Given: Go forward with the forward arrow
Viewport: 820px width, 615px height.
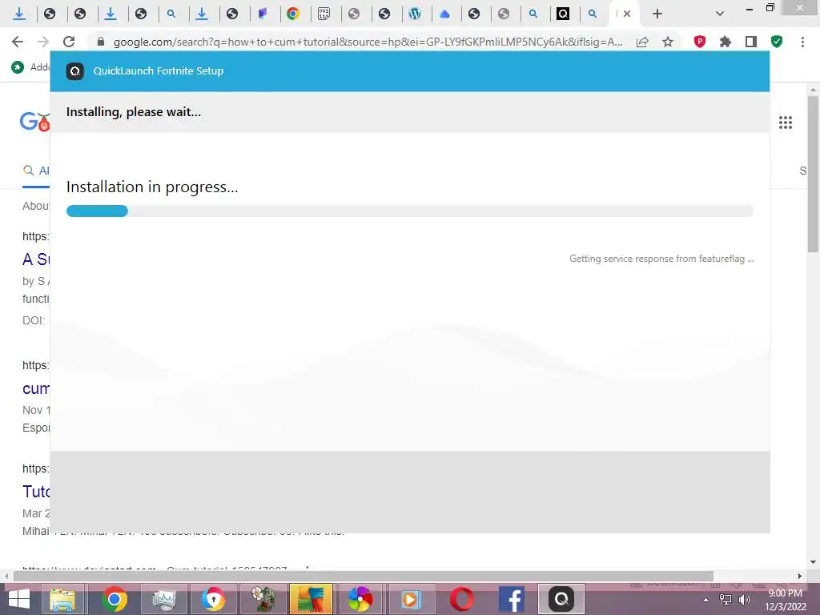Looking at the screenshot, I should click(43, 42).
